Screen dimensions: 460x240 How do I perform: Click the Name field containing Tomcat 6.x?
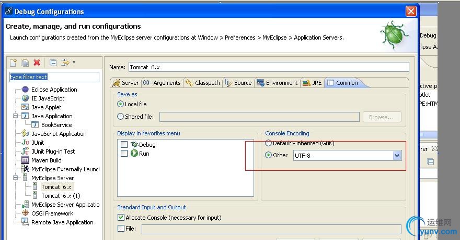tap(269, 67)
